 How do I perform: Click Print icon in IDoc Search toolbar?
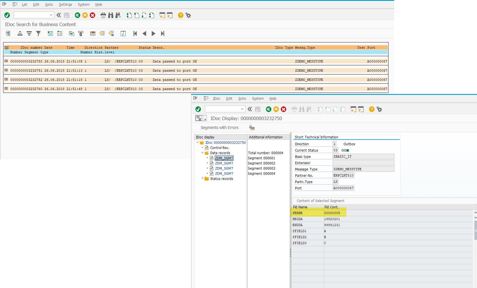pyautogui.click(x=103, y=15)
